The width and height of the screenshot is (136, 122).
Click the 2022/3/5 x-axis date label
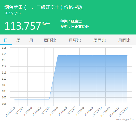coord(54,111)
